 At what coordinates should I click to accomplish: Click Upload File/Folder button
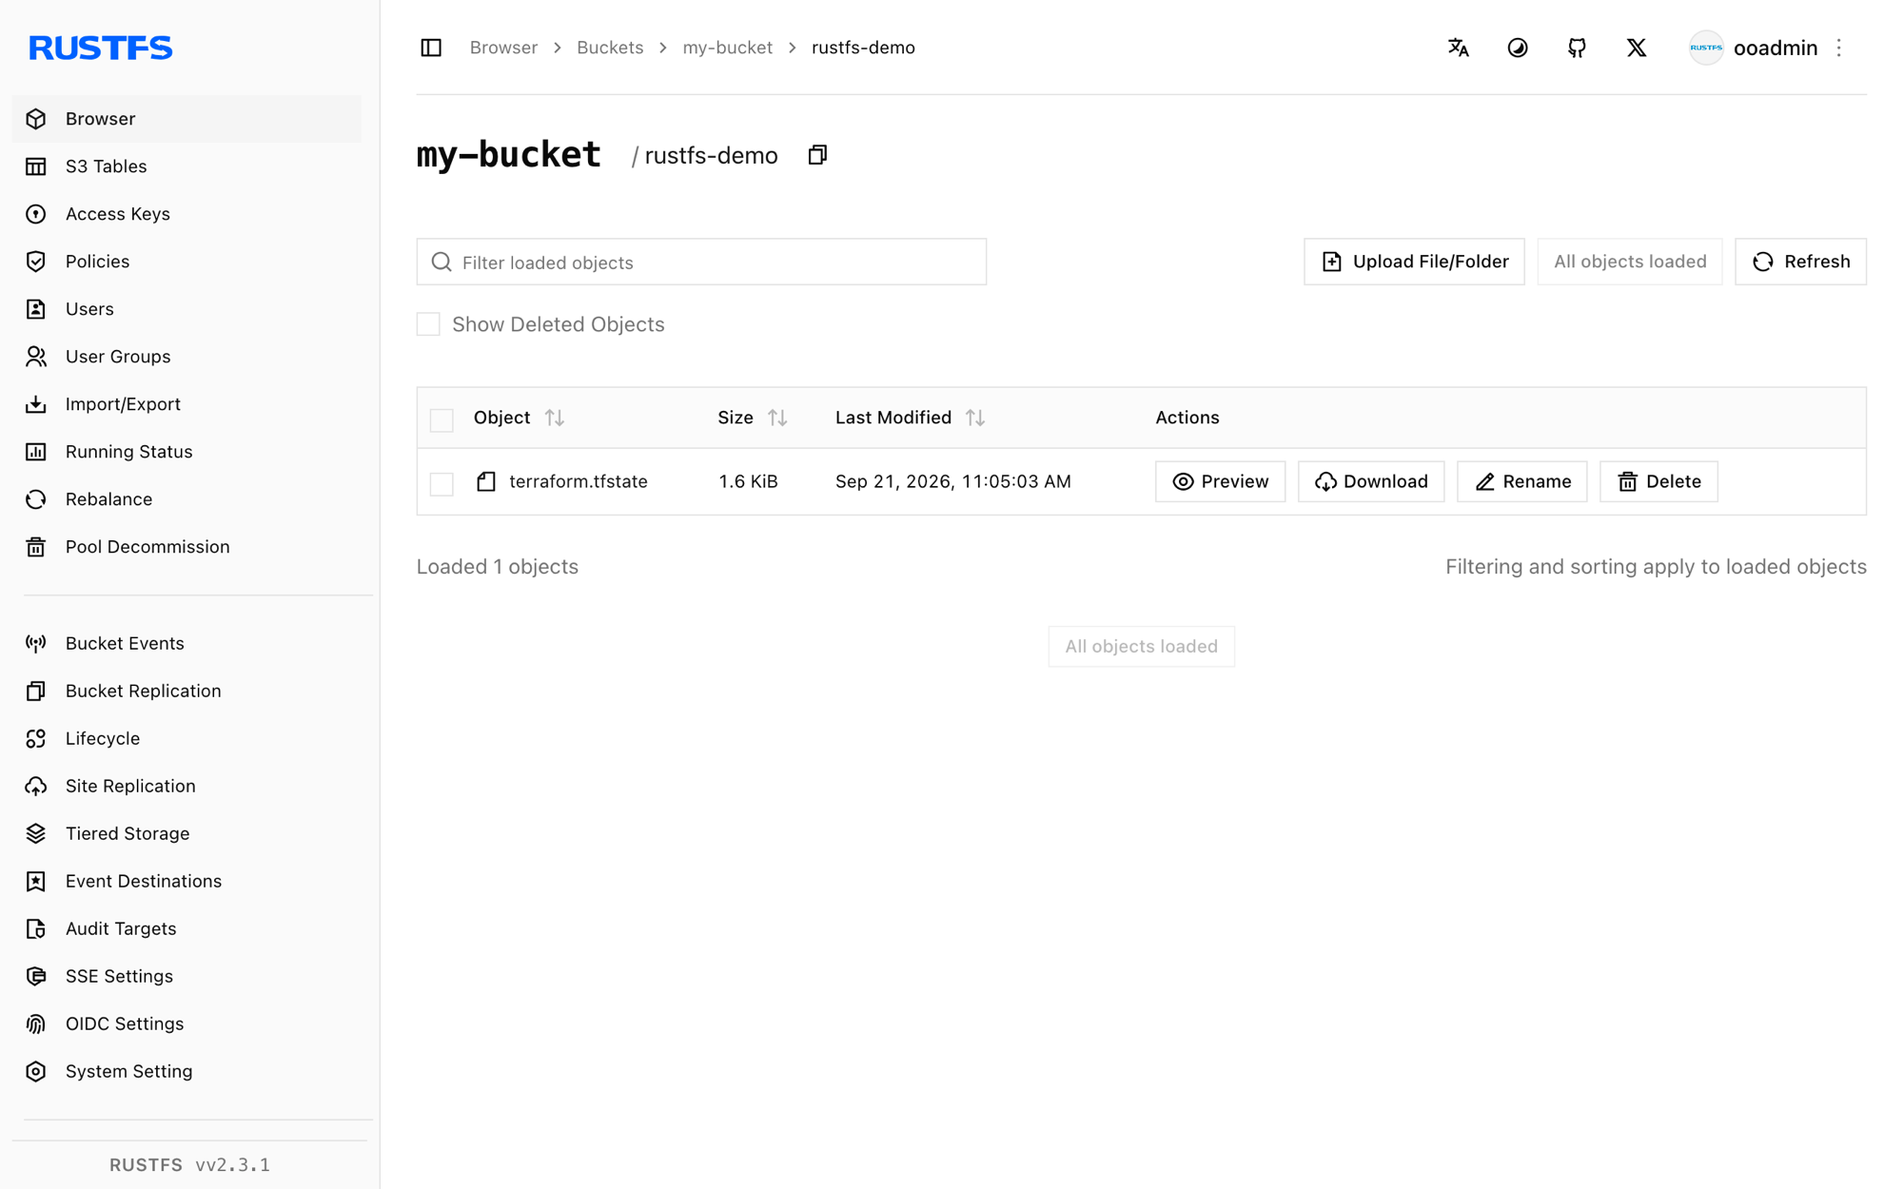(x=1414, y=262)
